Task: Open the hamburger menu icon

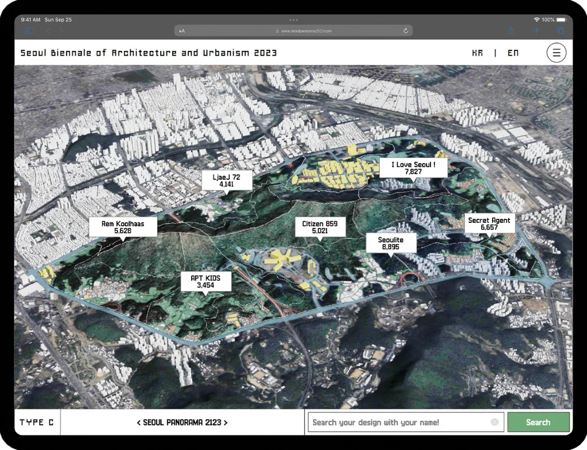Action: [x=556, y=52]
